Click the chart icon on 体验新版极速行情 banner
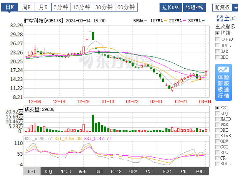This screenshot has width=238, height=178. 223,69
